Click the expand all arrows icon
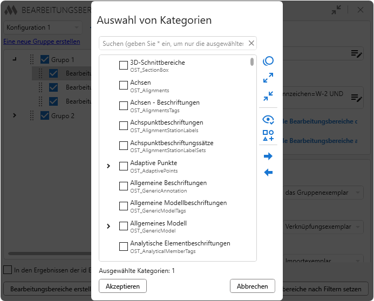The width and height of the screenshot is (374, 301). click(268, 78)
